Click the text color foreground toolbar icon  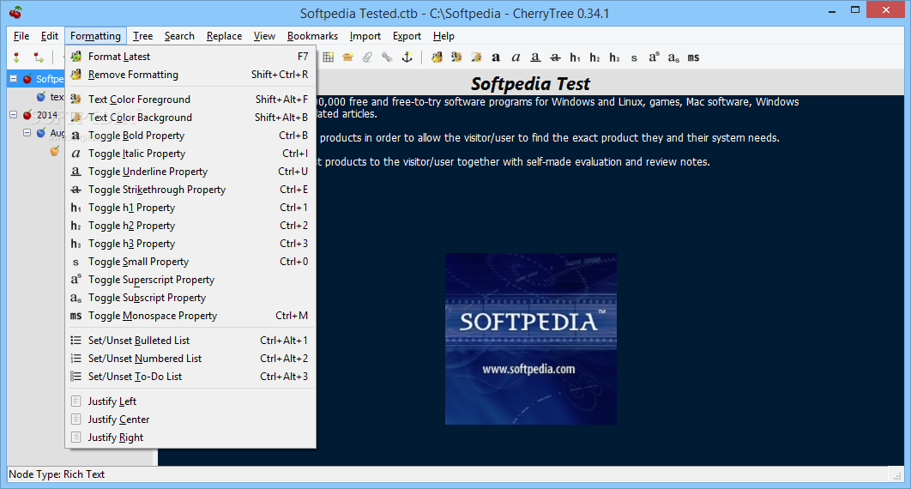(x=456, y=57)
